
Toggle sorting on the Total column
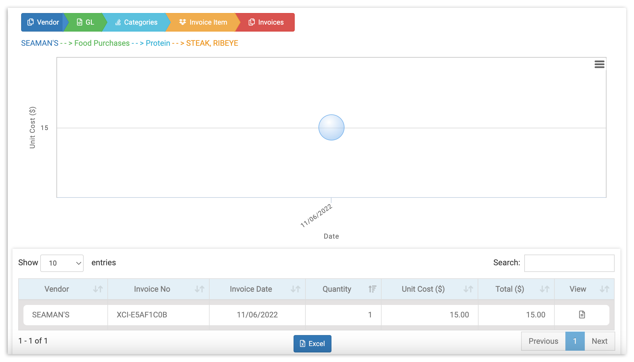(544, 289)
